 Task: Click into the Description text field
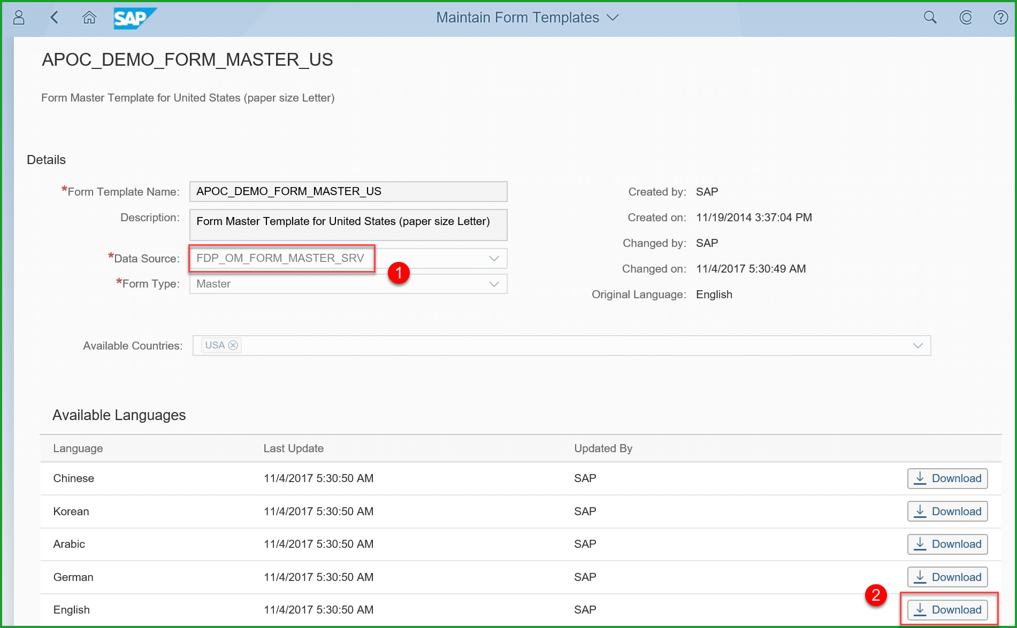tap(348, 225)
